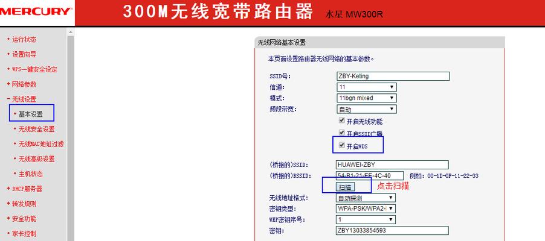The image size is (545, 241).
Task: Click the sidebar scrollbar up arrow
Action: [71, 32]
